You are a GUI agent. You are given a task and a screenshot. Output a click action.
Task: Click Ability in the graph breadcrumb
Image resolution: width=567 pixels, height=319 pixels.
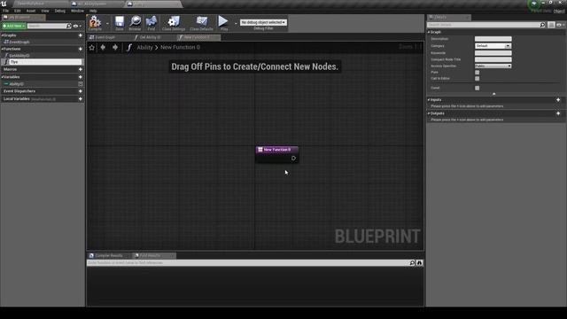pos(144,47)
